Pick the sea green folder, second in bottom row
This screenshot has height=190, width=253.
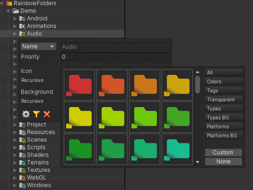click(112, 149)
